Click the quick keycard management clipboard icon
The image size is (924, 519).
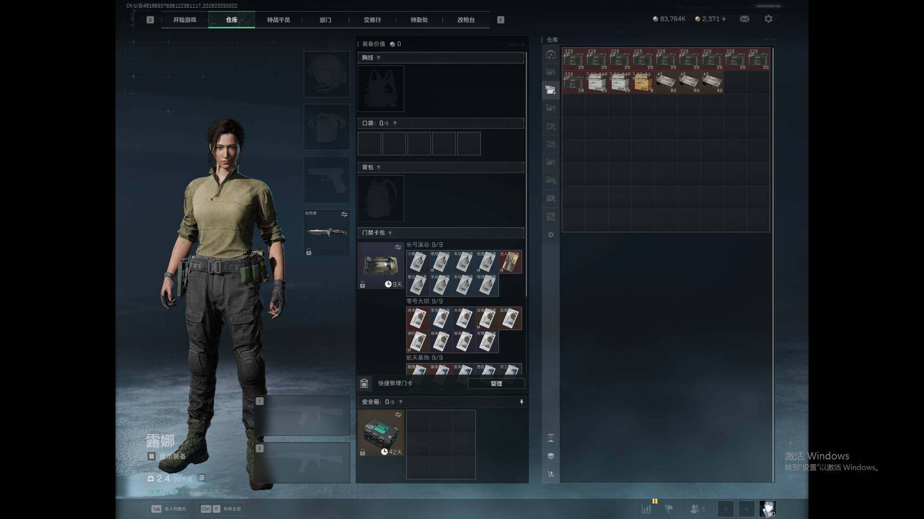click(x=364, y=383)
